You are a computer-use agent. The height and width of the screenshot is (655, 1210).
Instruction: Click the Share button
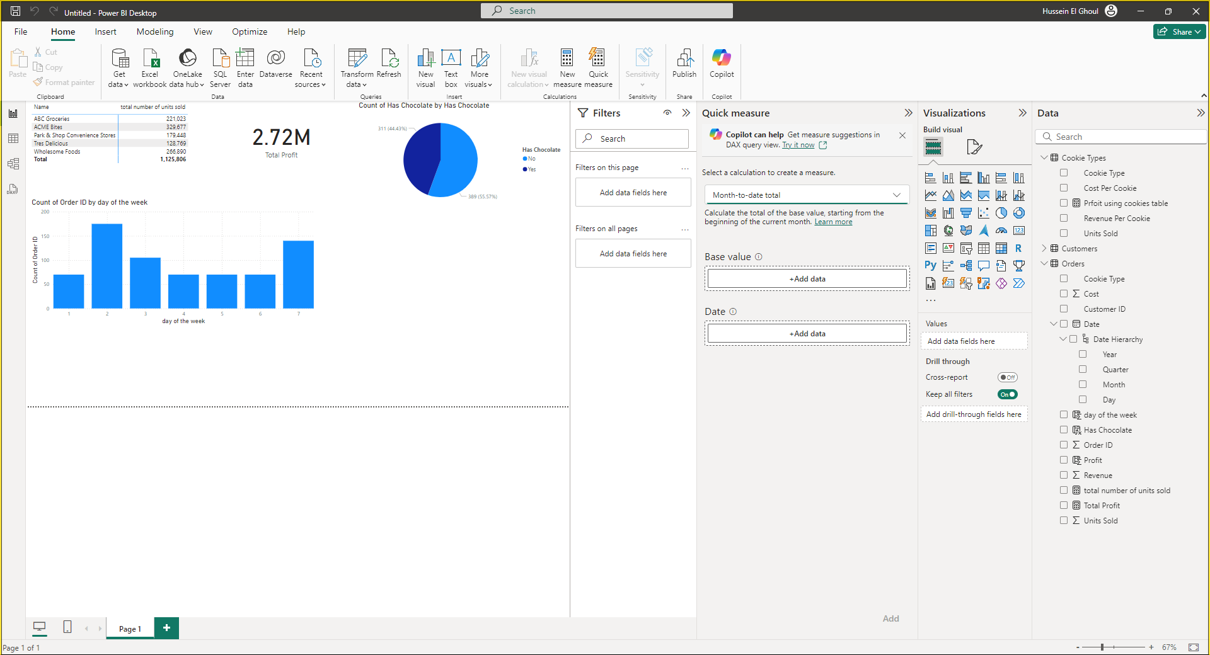1179,31
